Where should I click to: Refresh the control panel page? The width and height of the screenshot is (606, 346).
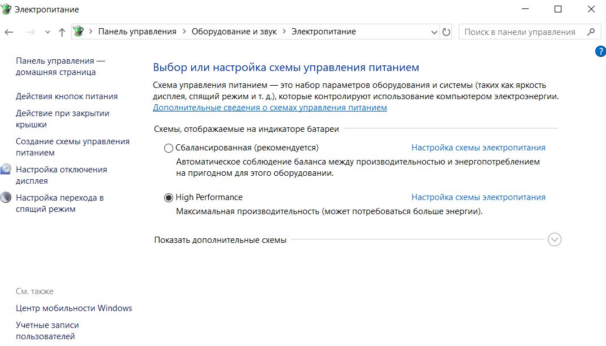click(446, 32)
